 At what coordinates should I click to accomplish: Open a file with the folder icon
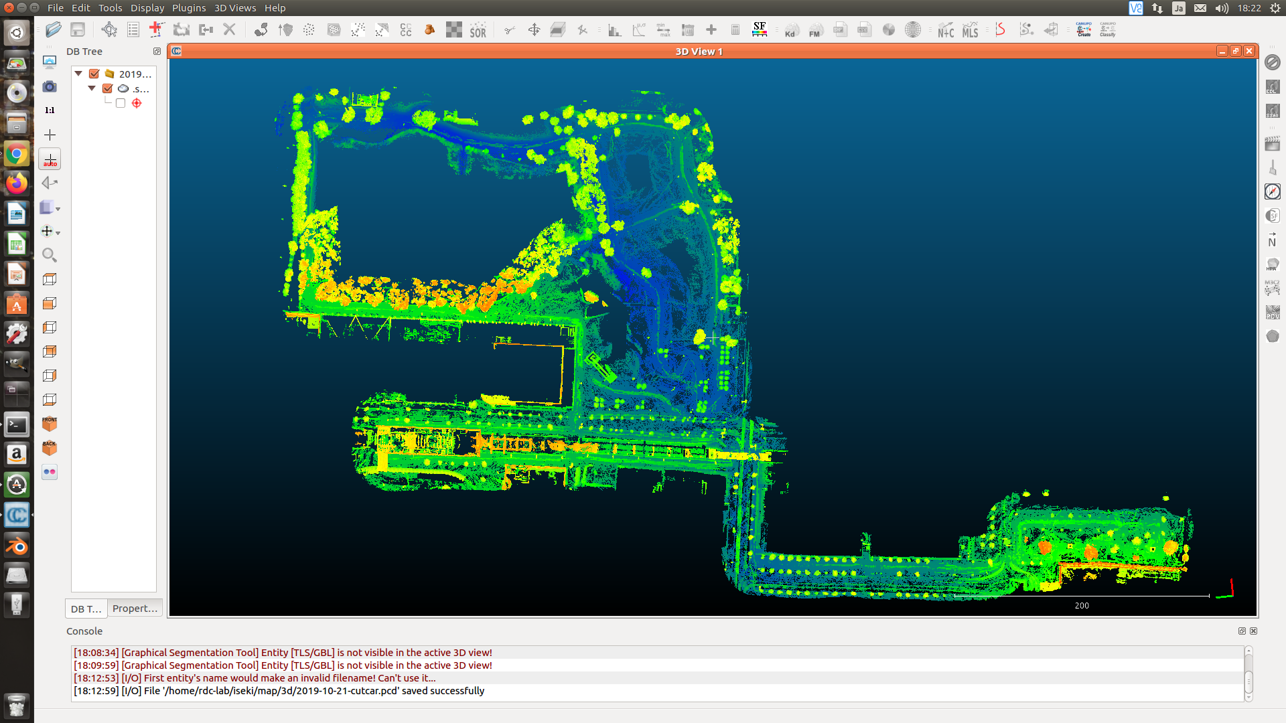tap(54, 29)
